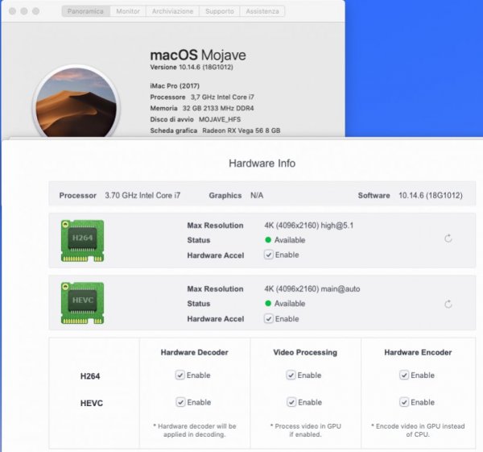Click the 'Hardware decoder will be applied' note
This screenshot has height=452, width=483.
[x=195, y=430]
